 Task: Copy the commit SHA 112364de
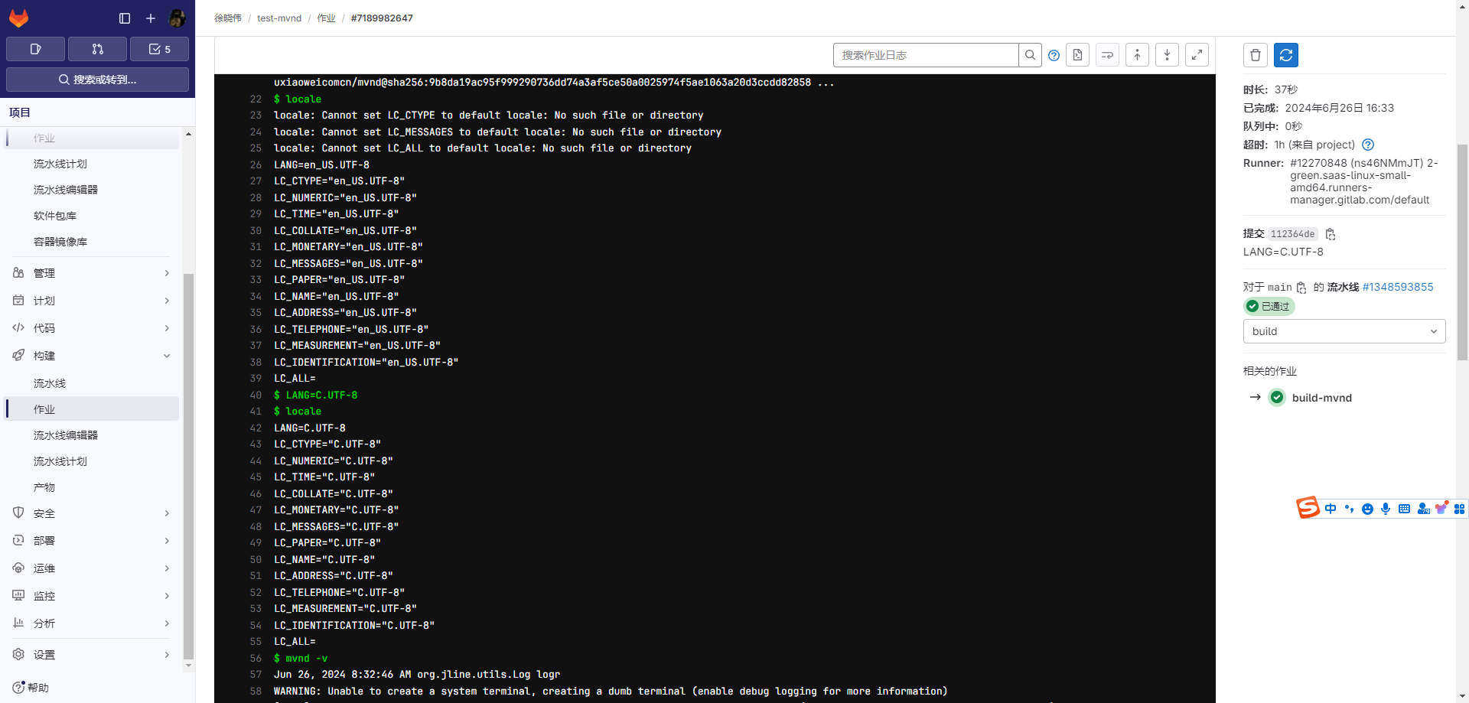(1331, 234)
